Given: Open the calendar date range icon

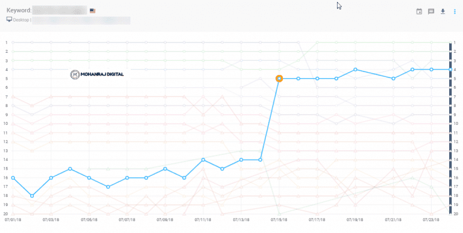Looking at the screenshot, I should 419,11.
